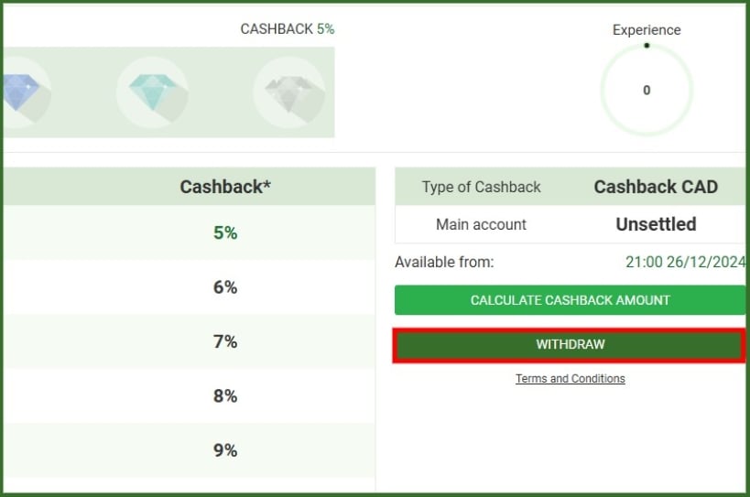The width and height of the screenshot is (750, 497).
Task: Open the Terms and Conditions link
Action: pos(570,378)
